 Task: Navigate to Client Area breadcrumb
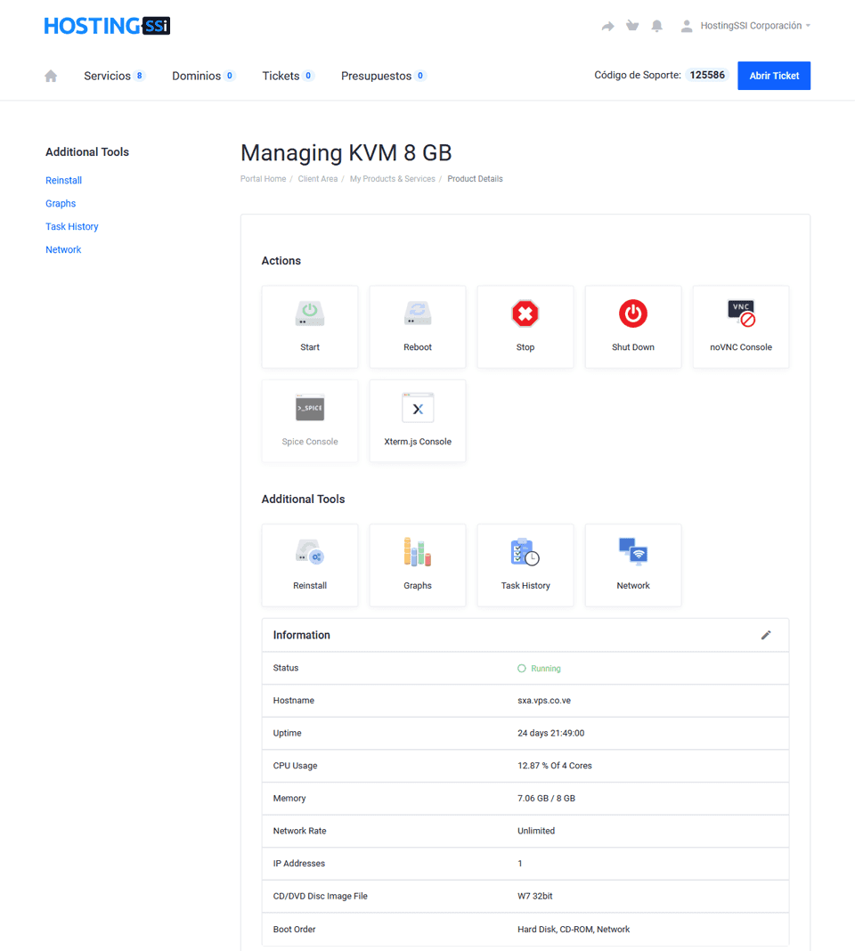318,179
